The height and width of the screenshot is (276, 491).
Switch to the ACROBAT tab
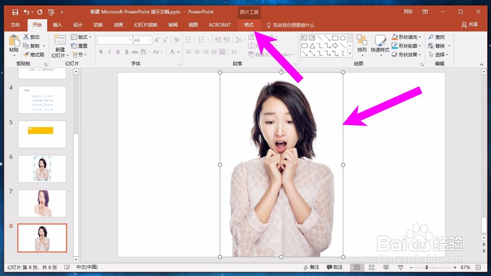tap(220, 25)
